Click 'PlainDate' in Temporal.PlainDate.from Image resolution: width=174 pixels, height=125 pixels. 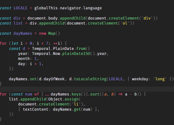tap(63, 48)
